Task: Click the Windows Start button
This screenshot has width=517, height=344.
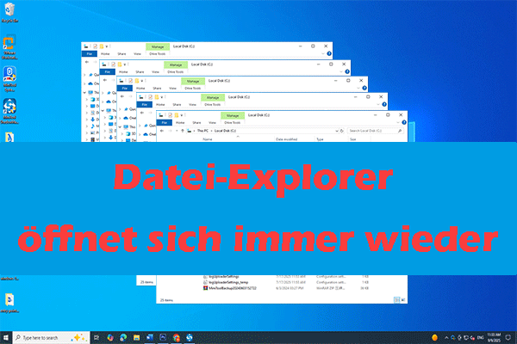Action: pyautogui.click(x=6, y=337)
